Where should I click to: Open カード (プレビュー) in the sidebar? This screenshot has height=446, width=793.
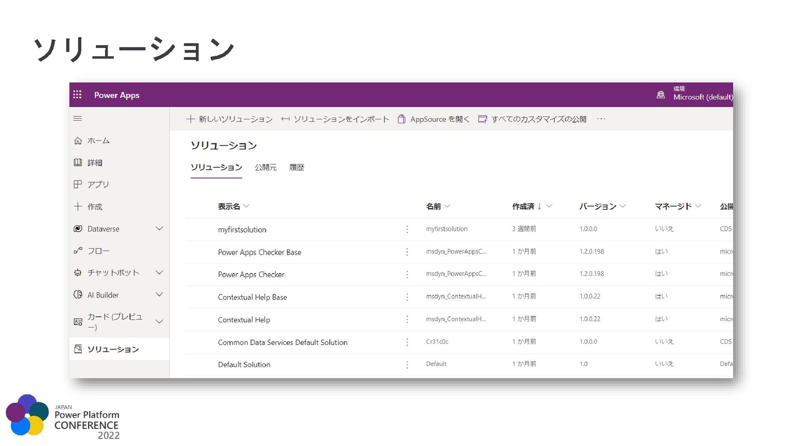(x=119, y=321)
